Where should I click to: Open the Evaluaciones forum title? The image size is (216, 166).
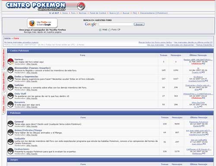[22, 149]
